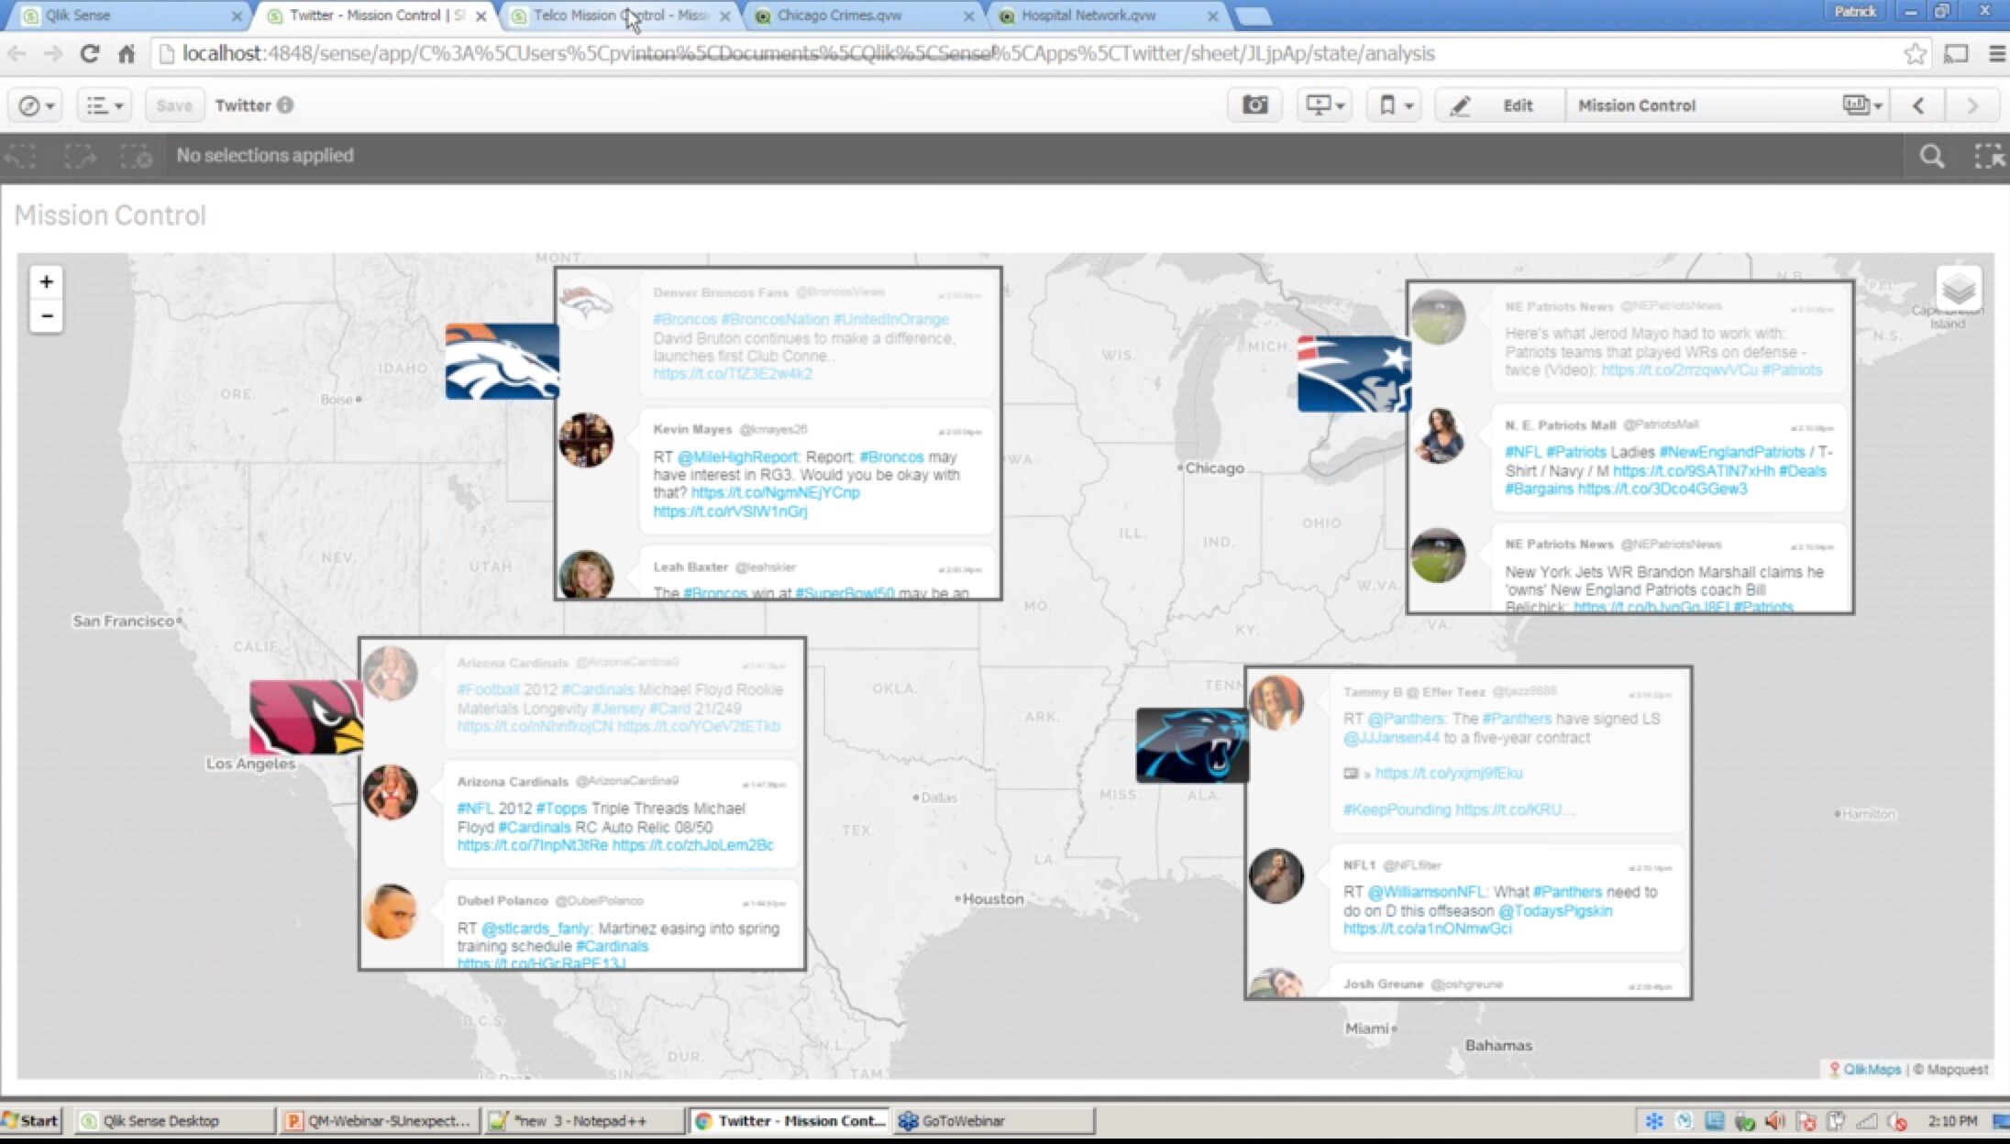The width and height of the screenshot is (2010, 1144).
Task: Go to previous sheet arrow
Action: click(x=1918, y=105)
